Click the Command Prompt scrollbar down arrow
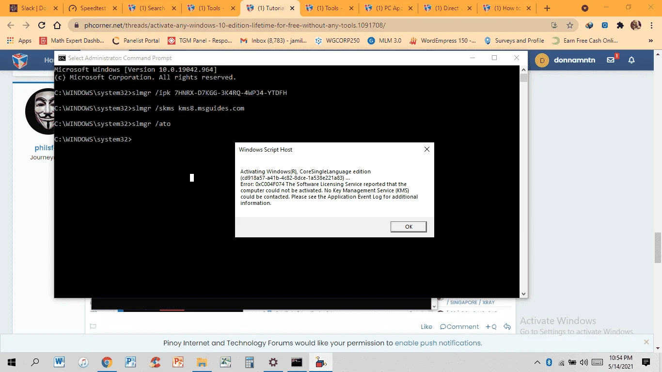662x372 pixels. [x=523, y=294]
